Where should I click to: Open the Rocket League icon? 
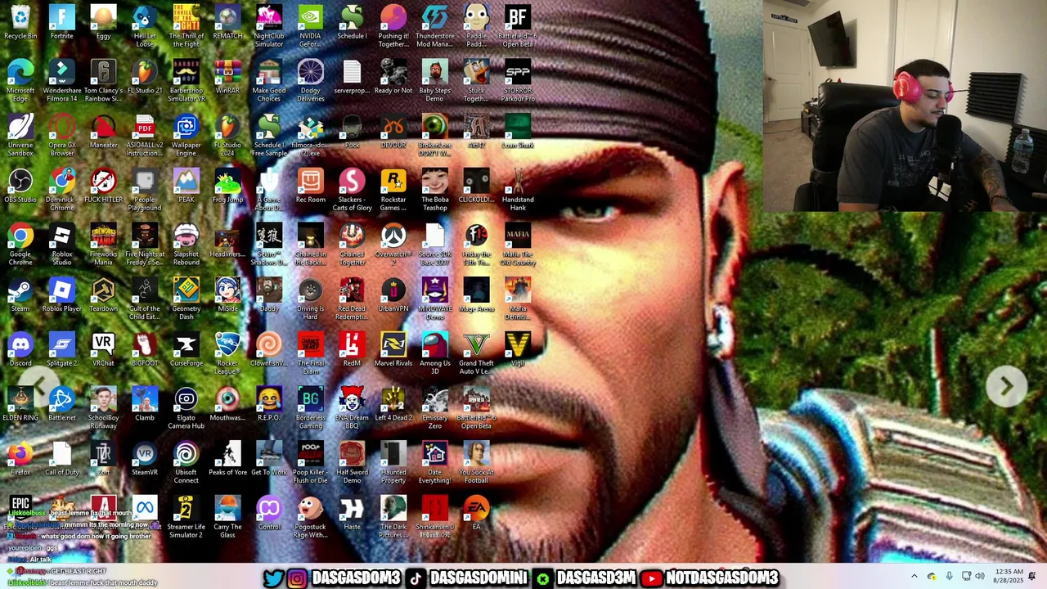227,353
